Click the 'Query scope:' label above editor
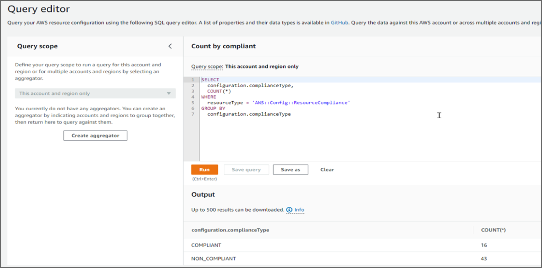542x268 pixels. [207, 66]
